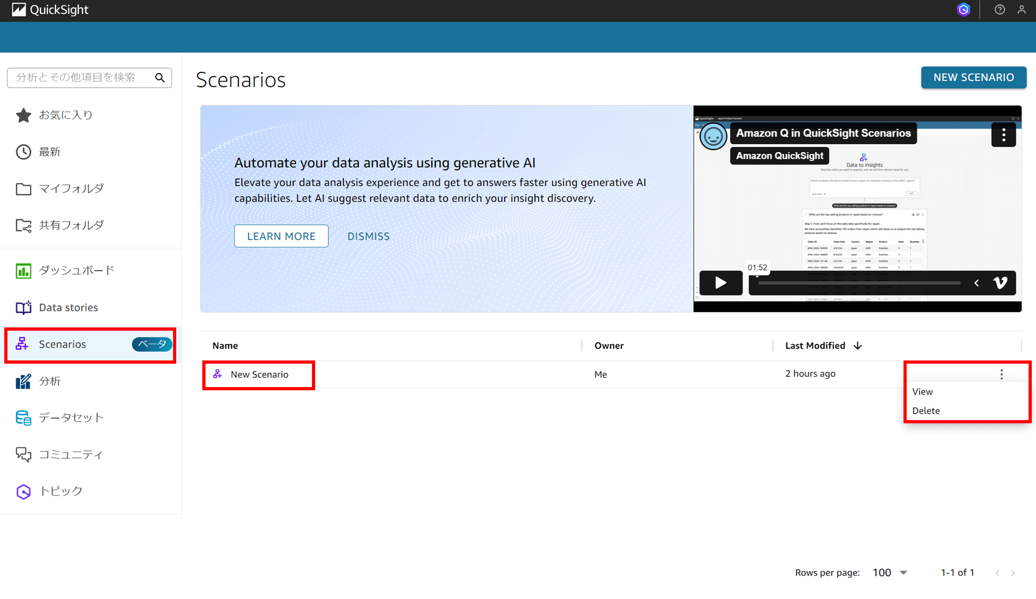Click the Scenarios sidebar icon
1036x599 pixels.
(x=22, y=344)
